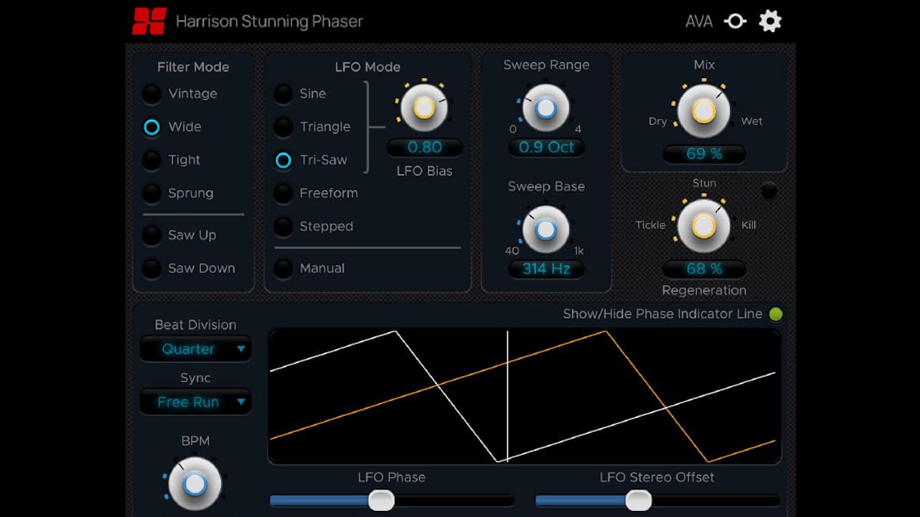Viewport: 920px width, 517px height.
Task: Click the LFO Stereo Offset slider handle
Action: (x=638, y=501)
